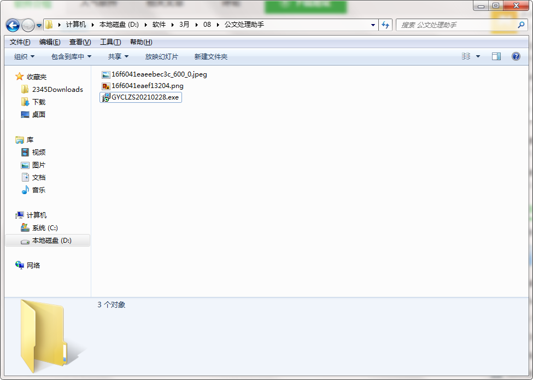Viewport: 533px width, 380px height.
Task: Focus the 搜索 公文处理助手 search box
Action: pyautogui.click(x=461, y=25)
